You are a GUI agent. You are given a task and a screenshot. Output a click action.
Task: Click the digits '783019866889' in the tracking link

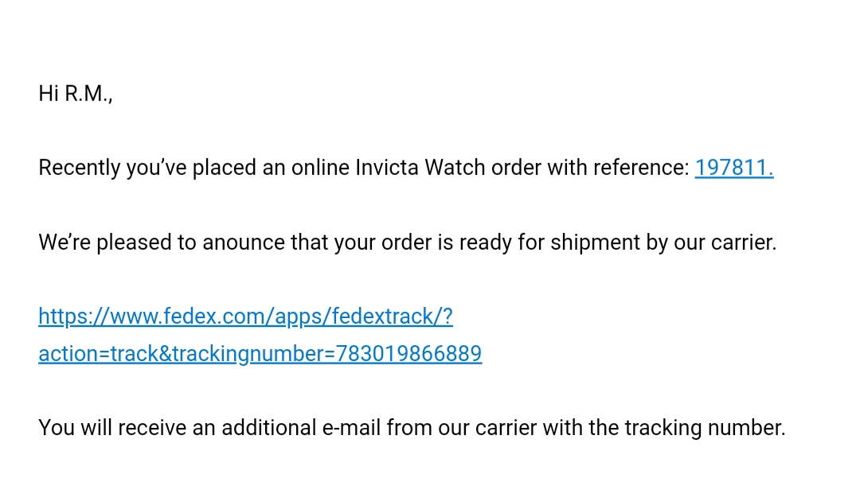pos(408,354)
